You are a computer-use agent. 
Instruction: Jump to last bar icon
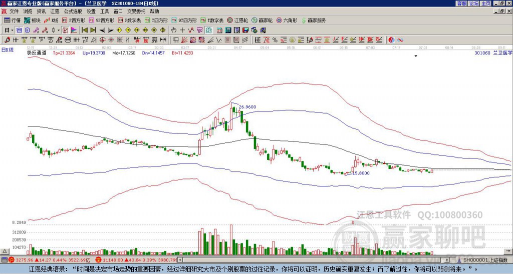[x=93, y=30]
